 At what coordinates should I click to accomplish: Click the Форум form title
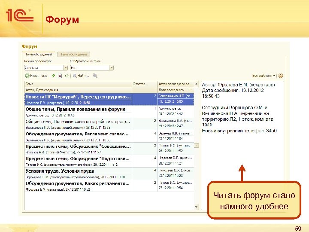coord(30,46)
